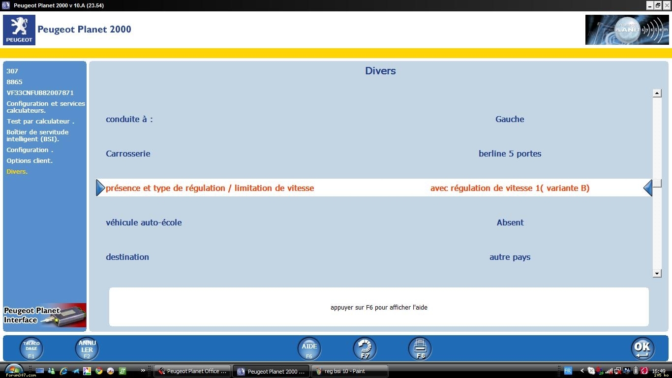Click the taskbar clock 16:49
The image size is (672, 378).
[659, 371]
